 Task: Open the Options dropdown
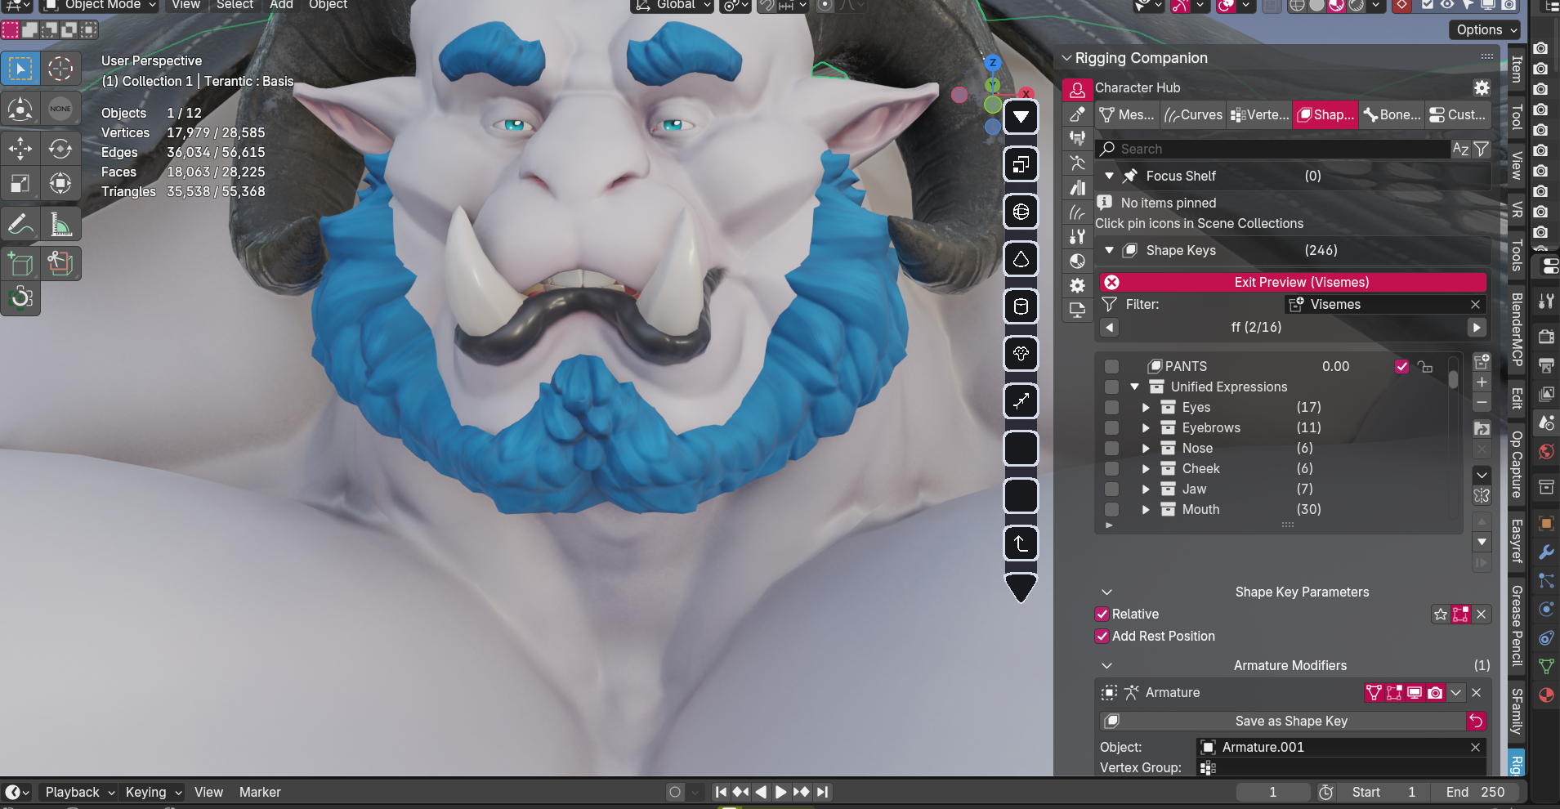(1486, 29)
